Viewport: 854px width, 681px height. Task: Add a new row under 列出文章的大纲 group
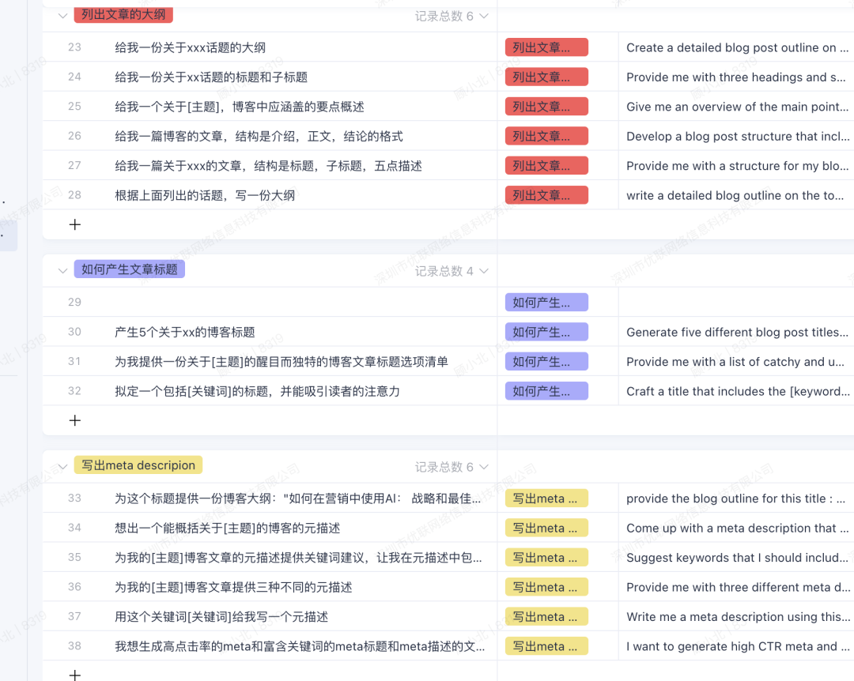pyautogui.click(x=75, y=224)
